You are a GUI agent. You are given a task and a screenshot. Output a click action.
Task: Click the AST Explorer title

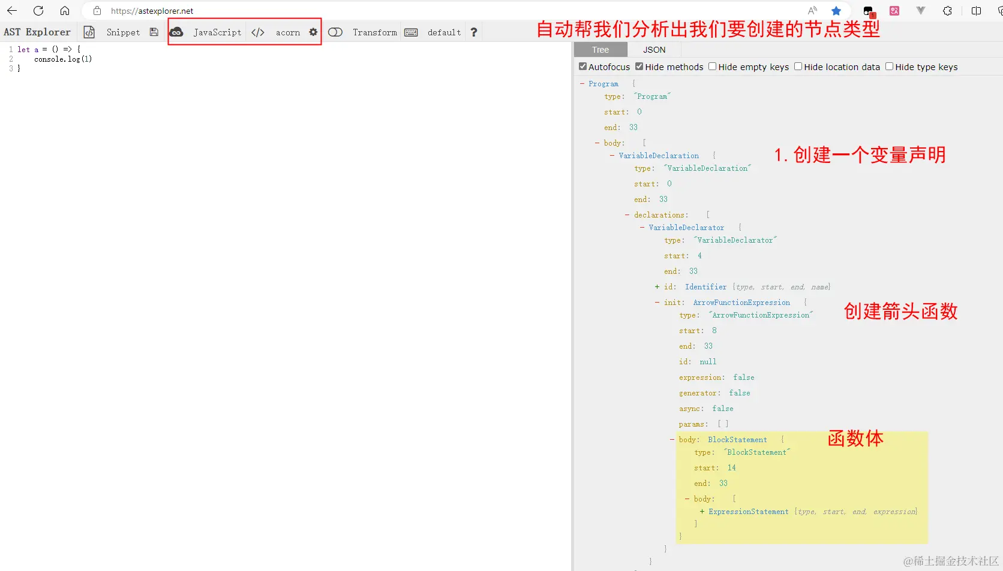[x=37, y=32]
